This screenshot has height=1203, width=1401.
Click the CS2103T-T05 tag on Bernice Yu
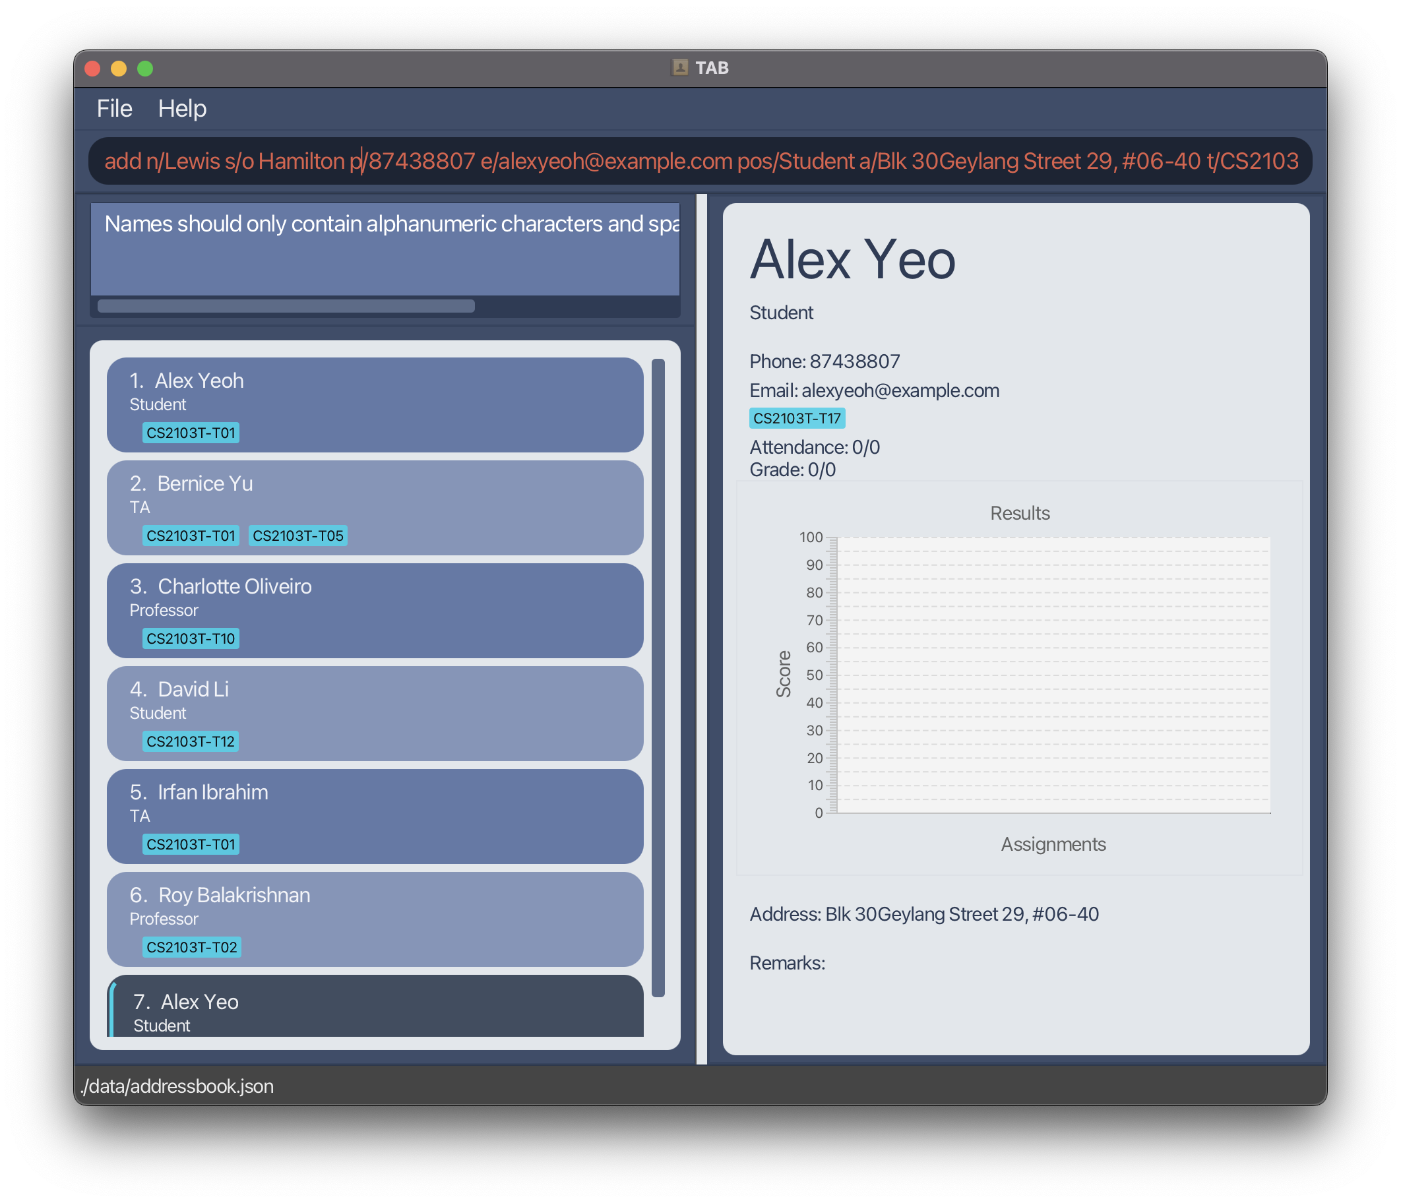coord(297,536)
